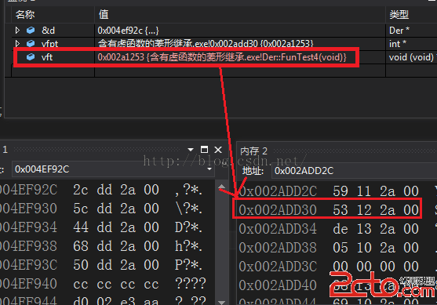The height and width of the screenshot is (305, 437).
Task: Click the 0x004EF92C address input field
Action: coord(113,169)
